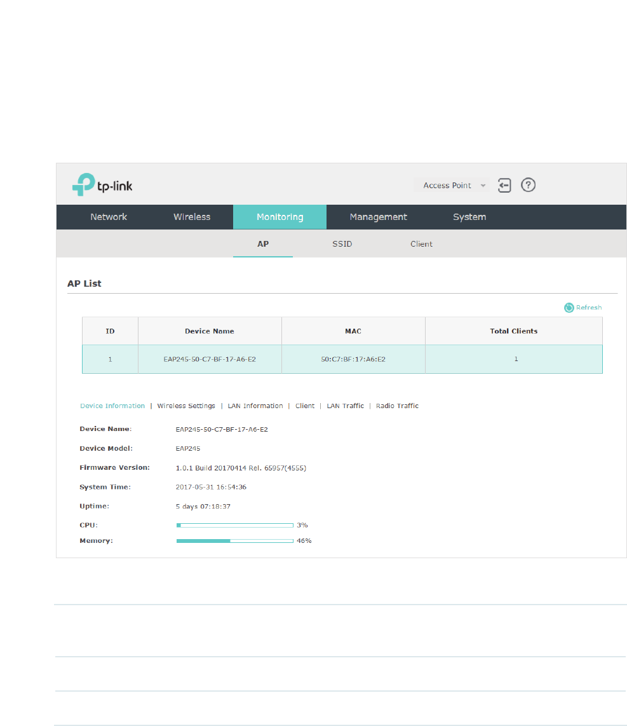This screenshot has height=726, width=627.
Task: Click uptime value 5 days 07:18:37
Action: tap(203, 507)
